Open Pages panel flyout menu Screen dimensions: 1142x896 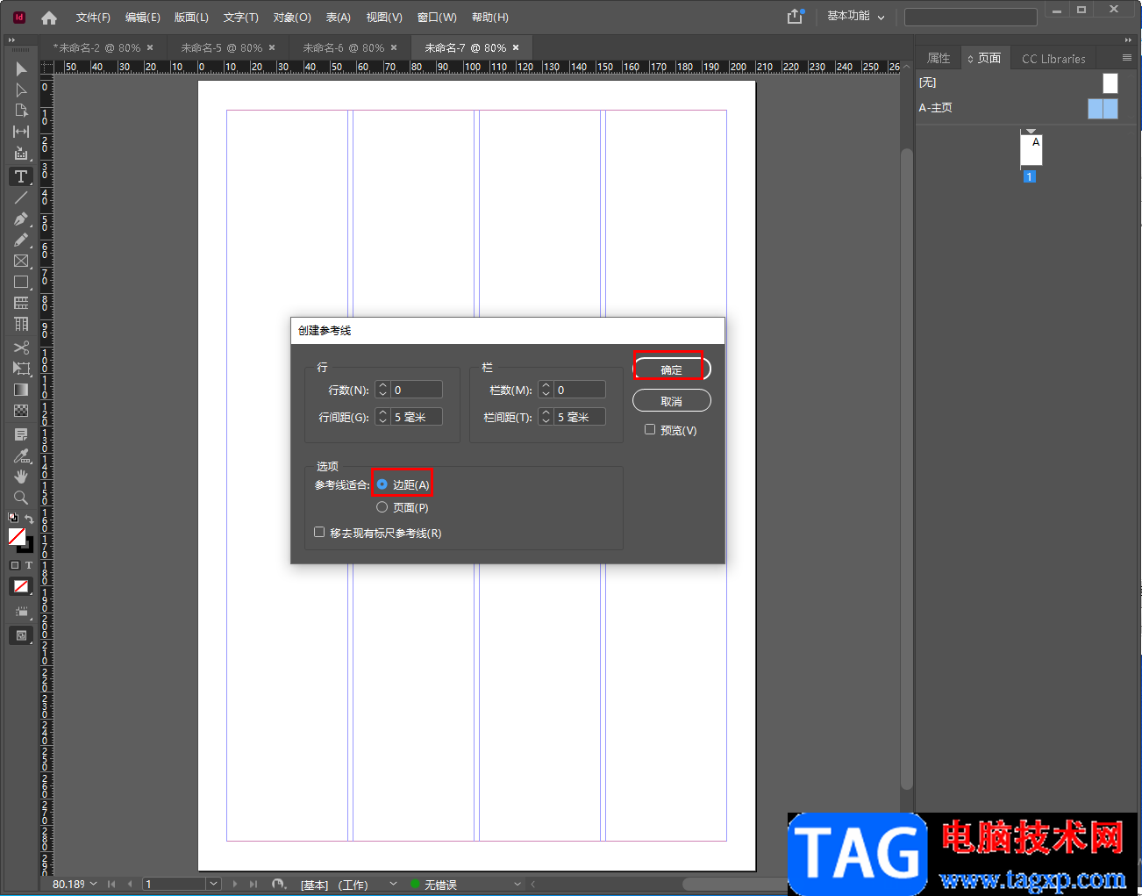click(x=1127, y=58)
